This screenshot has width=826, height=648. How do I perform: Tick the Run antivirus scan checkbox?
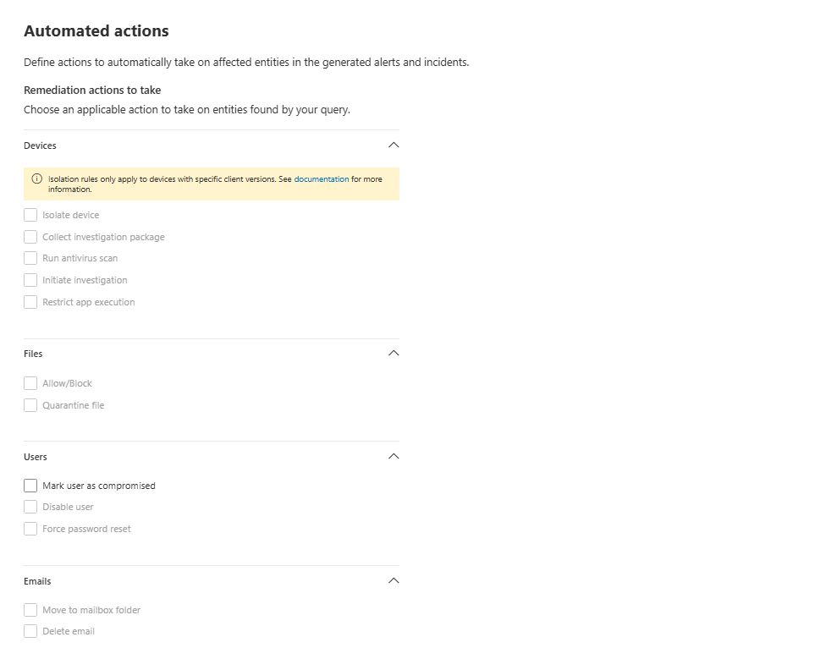[x=30, y=258]
